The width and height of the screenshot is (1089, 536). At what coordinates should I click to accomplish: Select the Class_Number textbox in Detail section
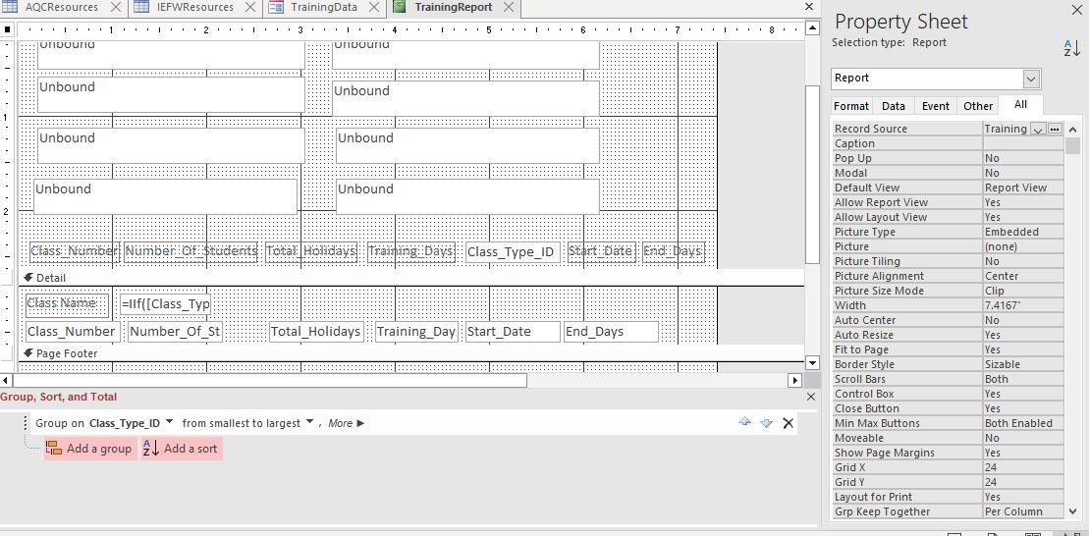coord(73,332)
